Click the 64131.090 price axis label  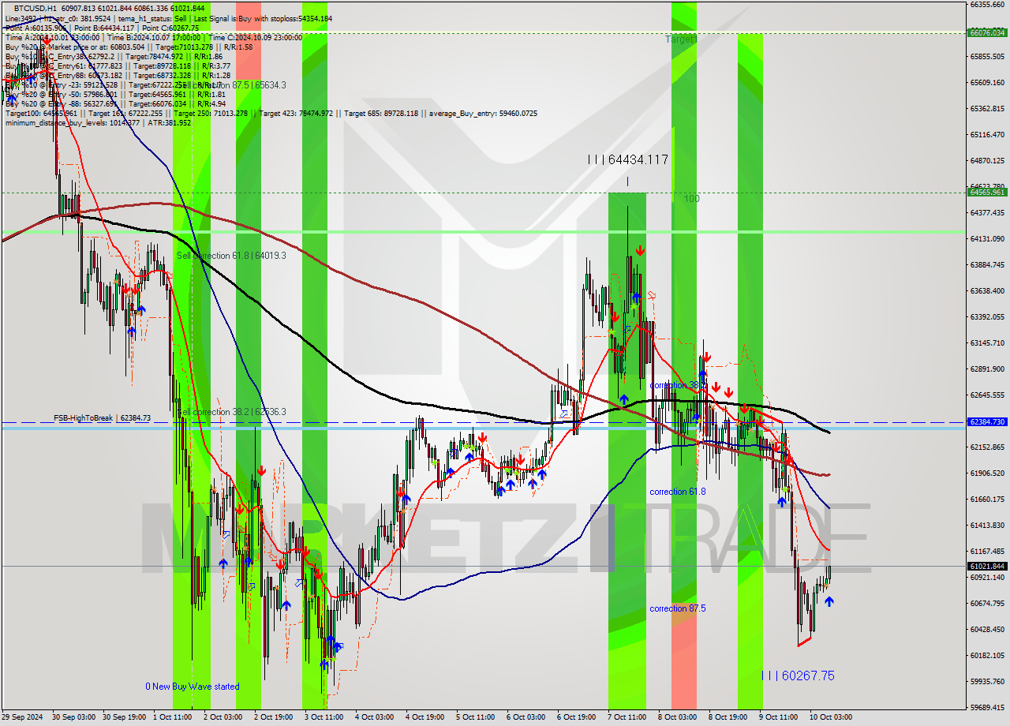[988, 239]
